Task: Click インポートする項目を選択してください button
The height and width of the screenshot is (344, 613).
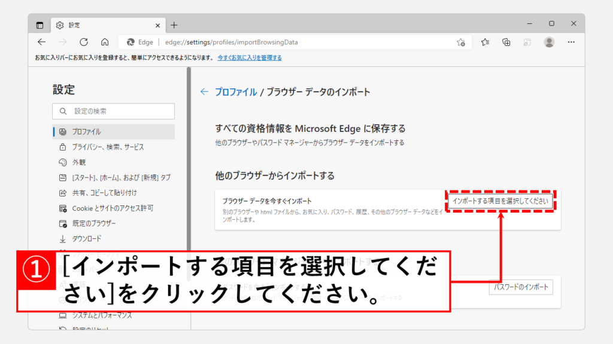Action: click(x=500, y=201)
